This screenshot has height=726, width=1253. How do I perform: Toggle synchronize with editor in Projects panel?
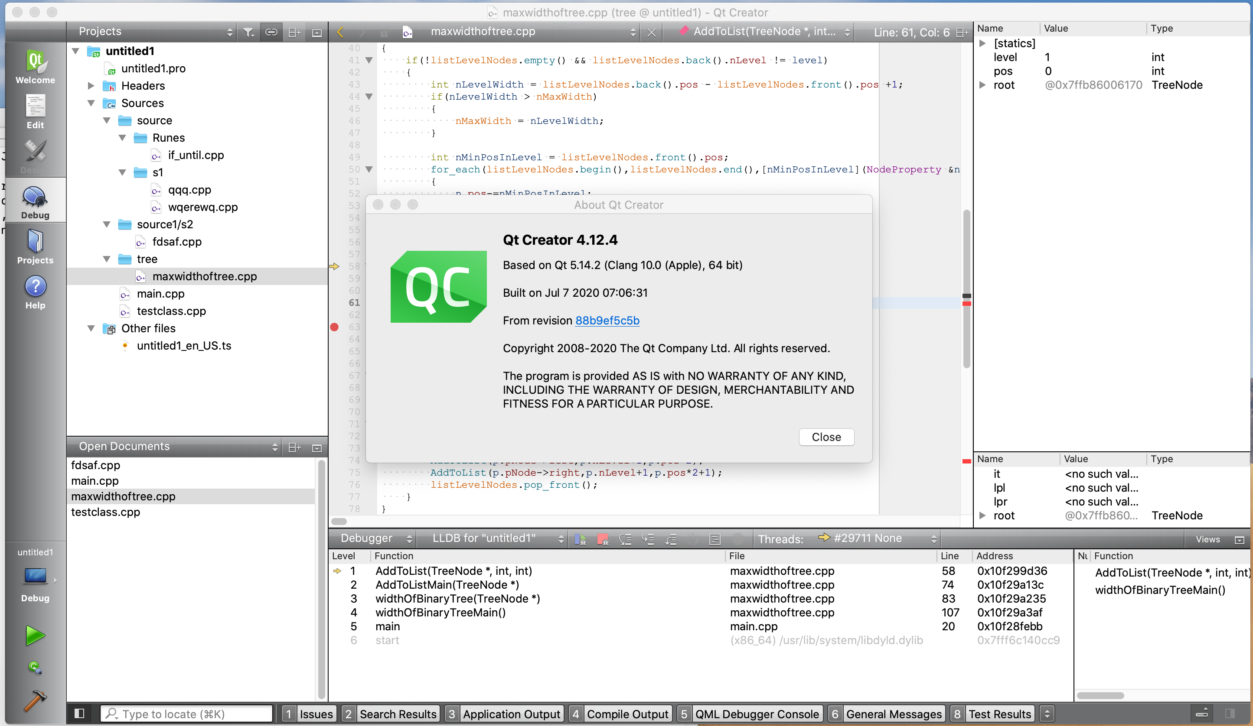coord(271,32)
